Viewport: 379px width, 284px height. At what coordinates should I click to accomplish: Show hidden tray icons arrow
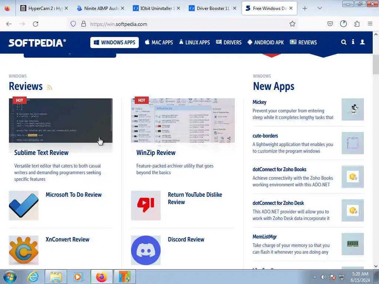tap(315, 277)
